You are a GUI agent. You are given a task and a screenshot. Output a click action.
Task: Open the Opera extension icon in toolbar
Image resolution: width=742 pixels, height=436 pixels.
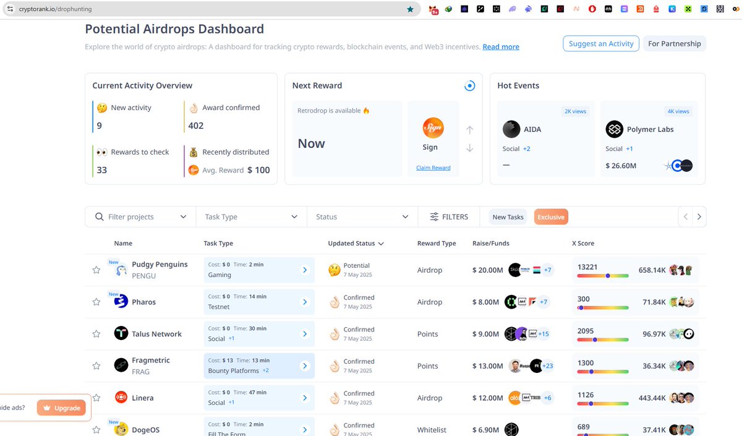[592, 9]
